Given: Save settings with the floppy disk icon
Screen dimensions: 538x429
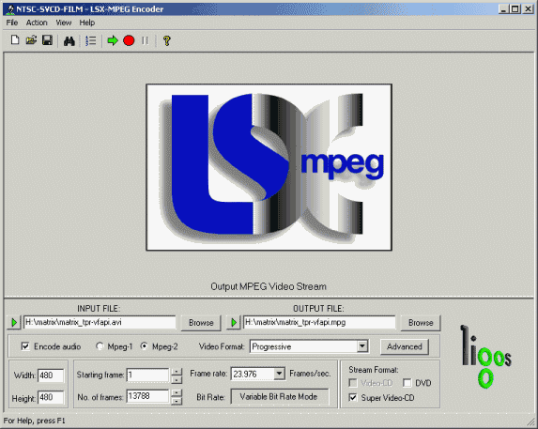Looking at the screenshot, I should 47,40.
